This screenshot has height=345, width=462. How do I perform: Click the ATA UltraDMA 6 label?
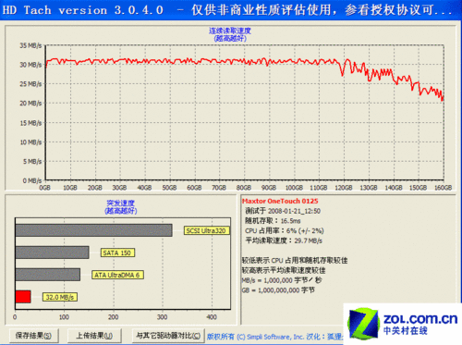click(117, 275)
